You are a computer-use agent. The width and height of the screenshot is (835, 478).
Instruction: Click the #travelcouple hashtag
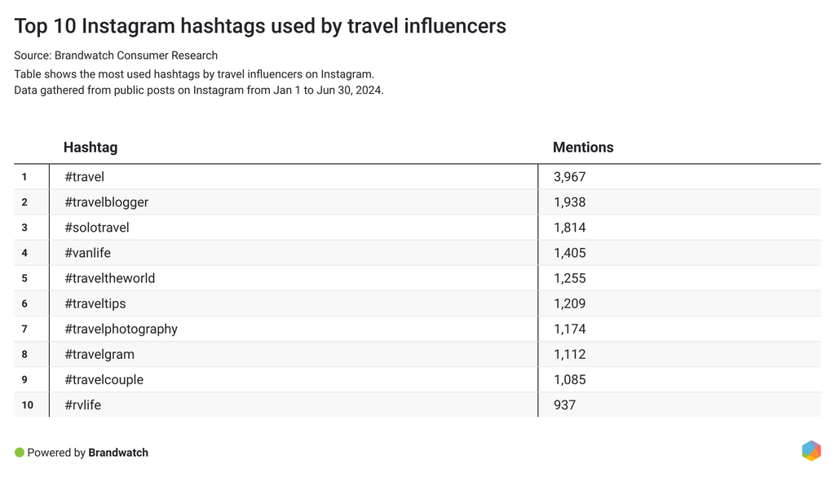coord(104,379)
